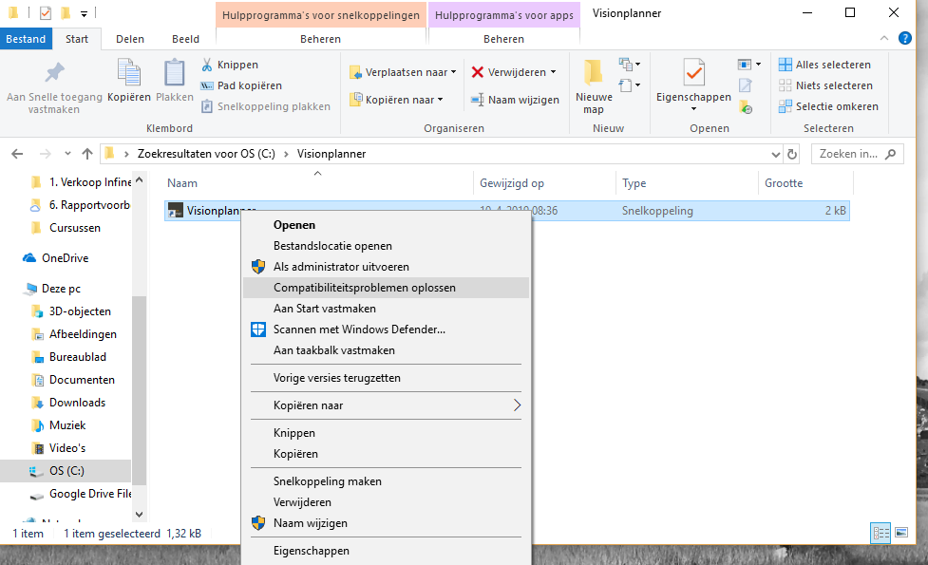This screenshot has height=565, width=928.
Task: Expand the address bar history dropdown
Action: (x=775, y=155)
